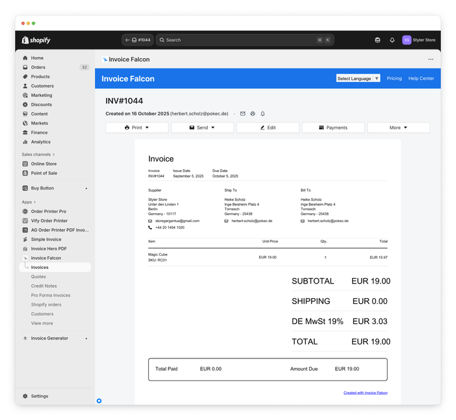
Task: Click the Magic Cube item row
Action: tap(267, 257)
